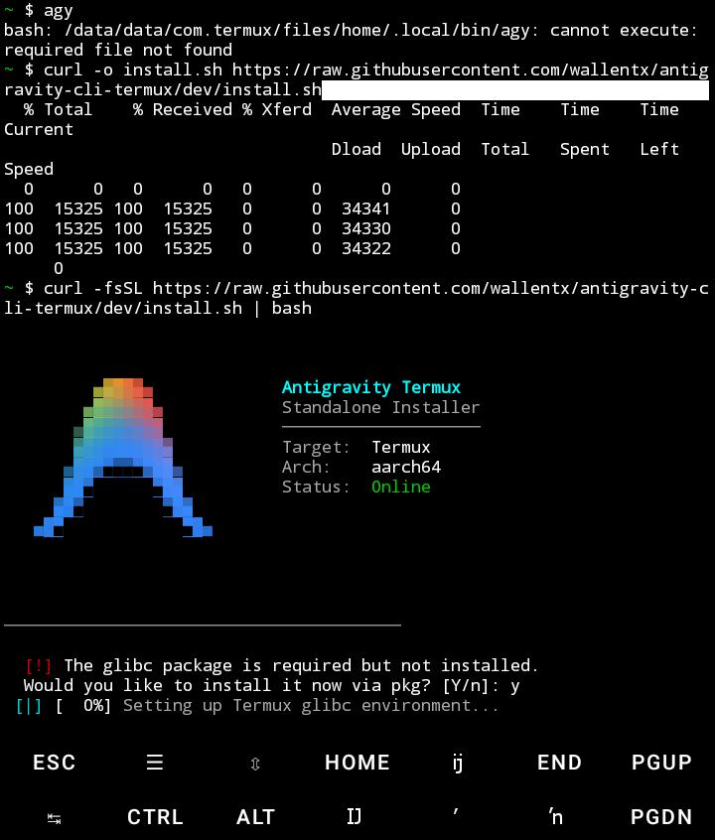Select the green 'Online' status value

(401, 487)
